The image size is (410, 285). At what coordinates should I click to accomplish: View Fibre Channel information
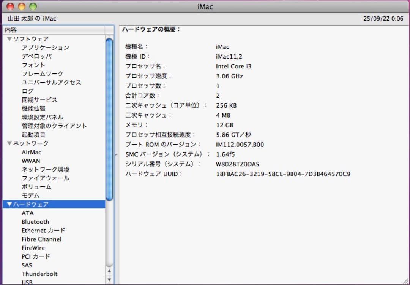[41, 239]
